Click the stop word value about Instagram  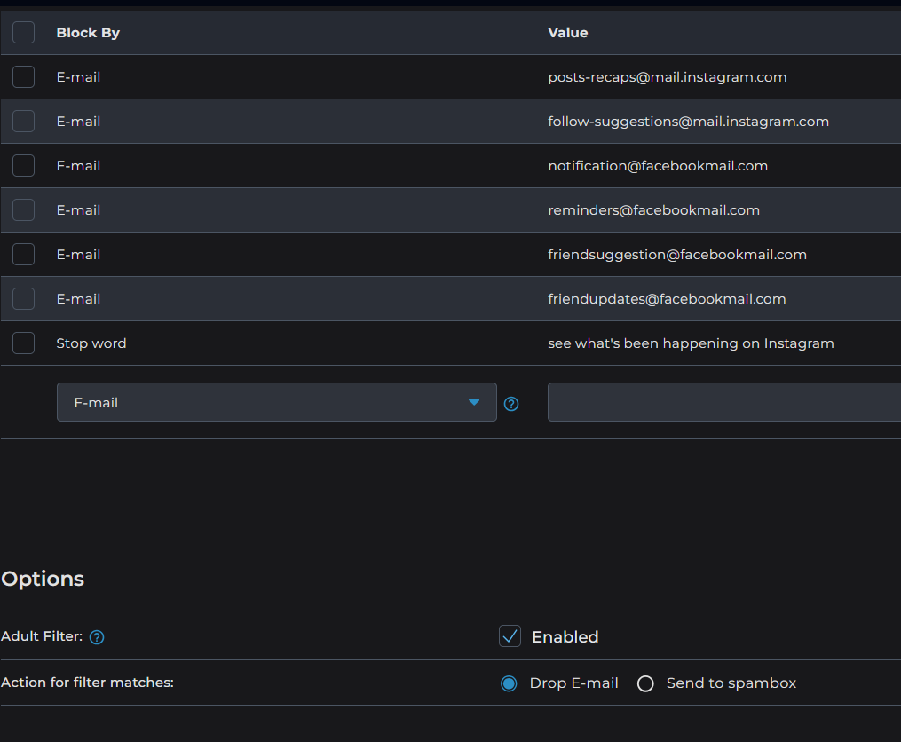click(x=691, y=343)
